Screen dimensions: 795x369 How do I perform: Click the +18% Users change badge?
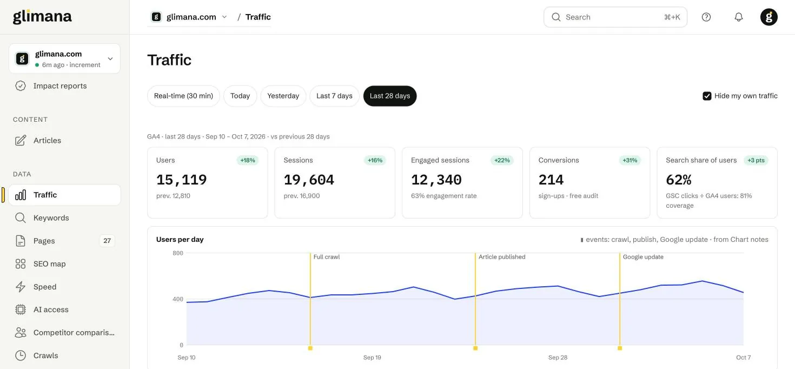click(x=247, y=160)
